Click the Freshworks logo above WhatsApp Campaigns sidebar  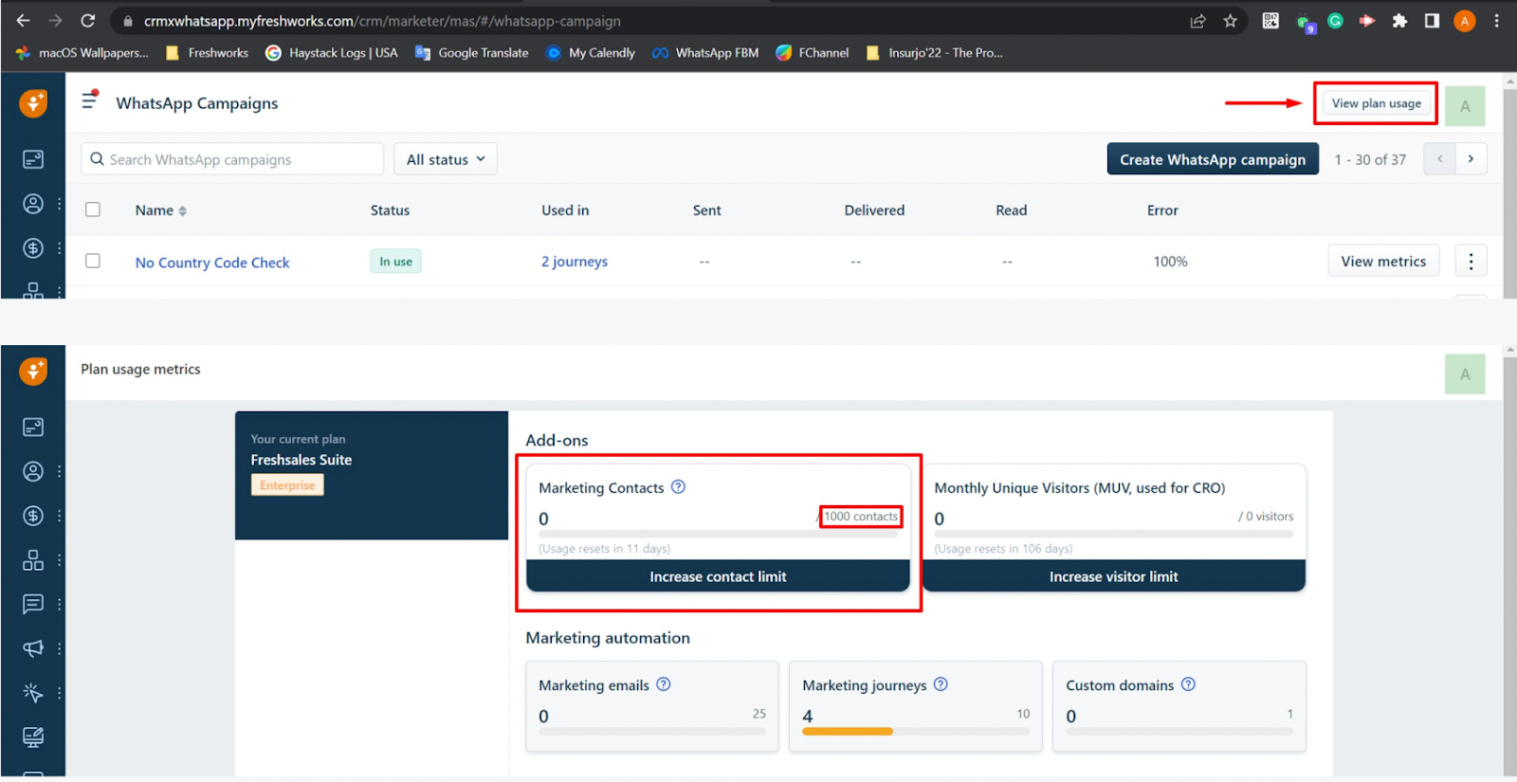[x=33, y=102]
